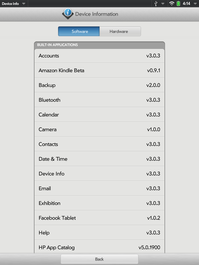Screen dimensions: 199x265
Task: Open the Device Info app menu arrow
Action: click(24, 4)
